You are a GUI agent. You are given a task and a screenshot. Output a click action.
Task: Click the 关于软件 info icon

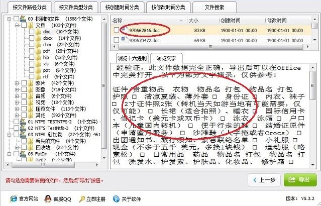tap(116, 198)
